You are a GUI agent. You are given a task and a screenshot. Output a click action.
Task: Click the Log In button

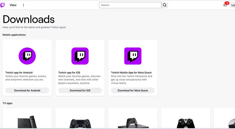click(x=233, y=5)
